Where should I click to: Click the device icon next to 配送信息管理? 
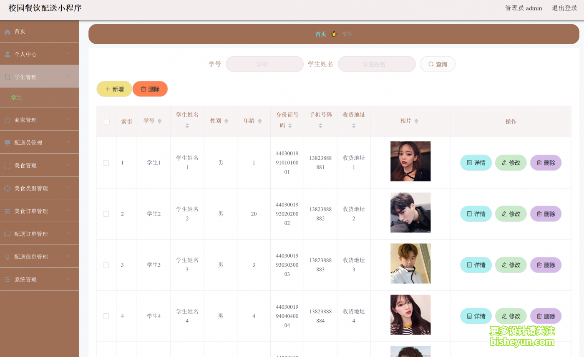tap(7, 257)
